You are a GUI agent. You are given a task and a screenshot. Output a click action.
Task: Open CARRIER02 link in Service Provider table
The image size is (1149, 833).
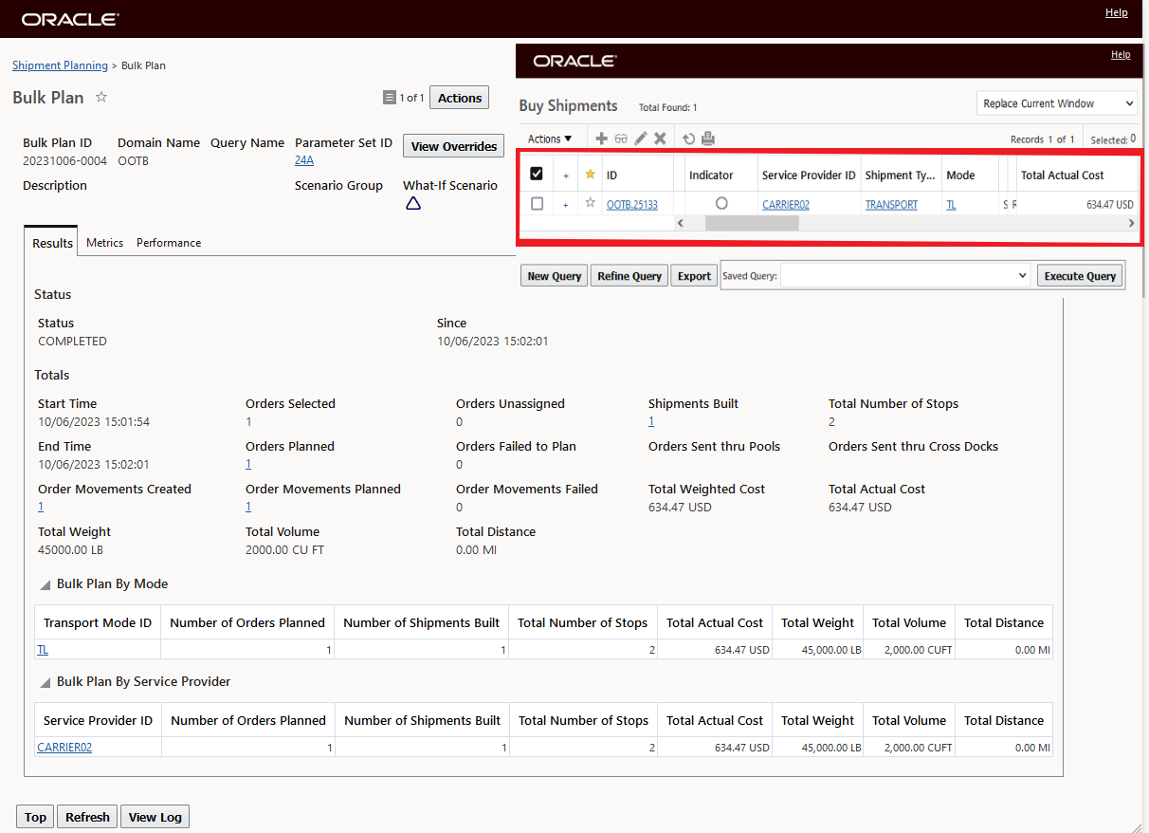[64, 748]
